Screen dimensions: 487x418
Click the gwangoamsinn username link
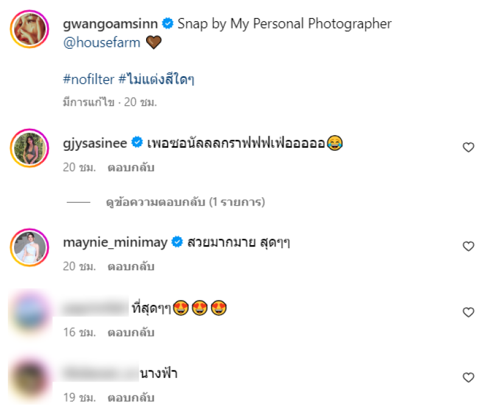point(110,24)
